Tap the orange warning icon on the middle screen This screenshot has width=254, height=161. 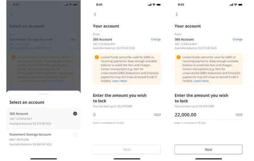click(97, 57)
